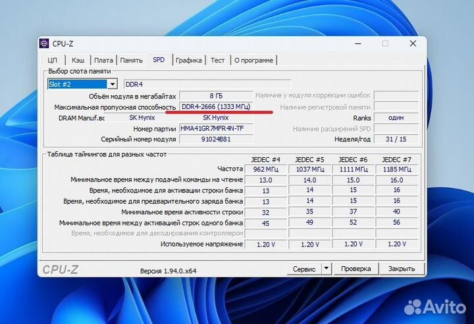Image resolution: width=474 pixels, height=324 pixels.
Task: Click the serial number 91024B81
Action: coord(216,139)
